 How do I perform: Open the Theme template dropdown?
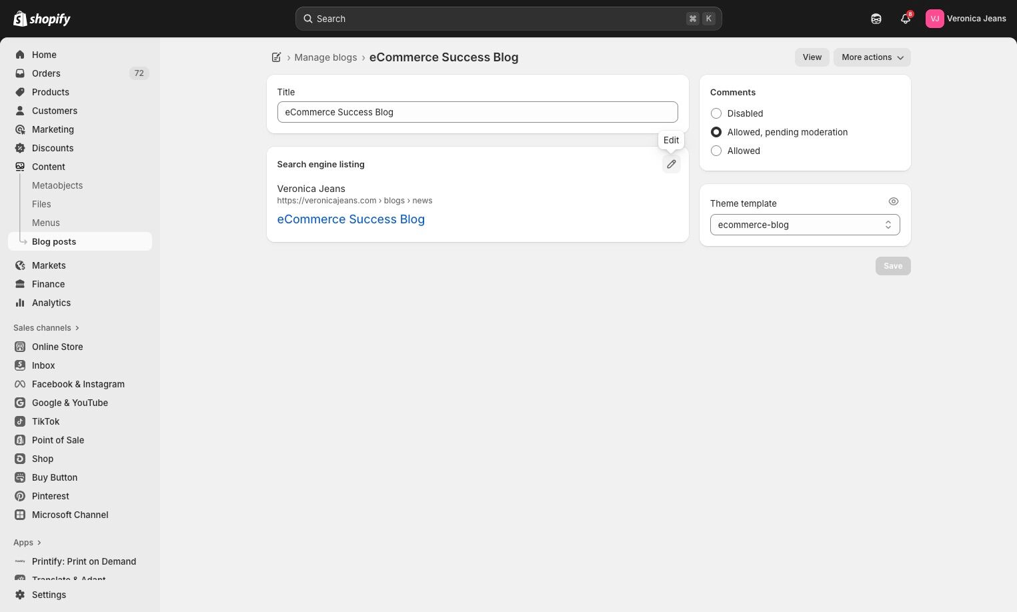[x=804, y=225]
